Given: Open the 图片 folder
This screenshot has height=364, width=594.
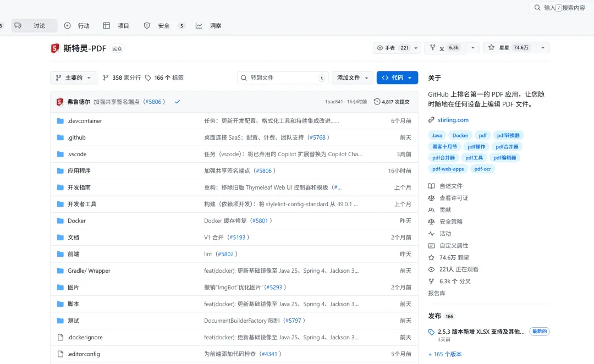Looking at the screenshot, I should [73, 288].
